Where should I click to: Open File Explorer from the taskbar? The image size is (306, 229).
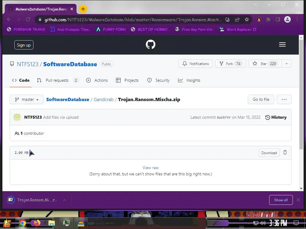(x=51, y=223)
